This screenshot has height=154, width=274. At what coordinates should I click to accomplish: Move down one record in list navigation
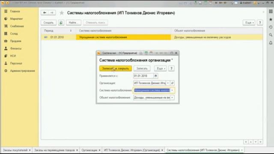[x=256, y=142]
